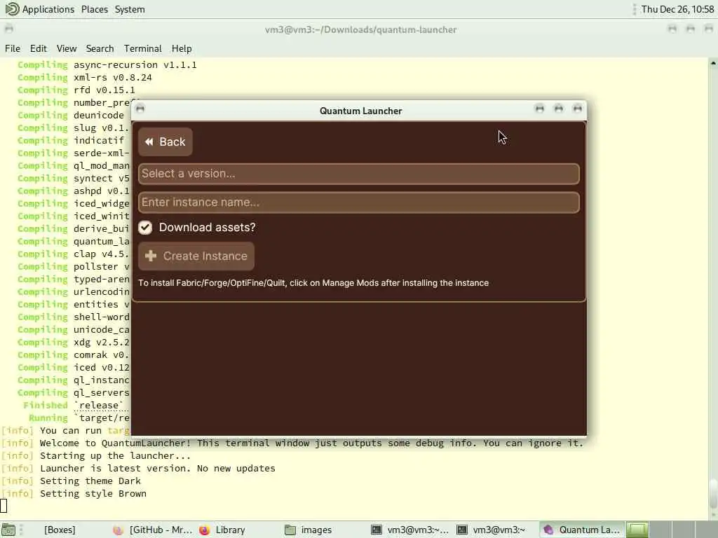Open the Search menu in terminal
718x538 pixels.
100,48
